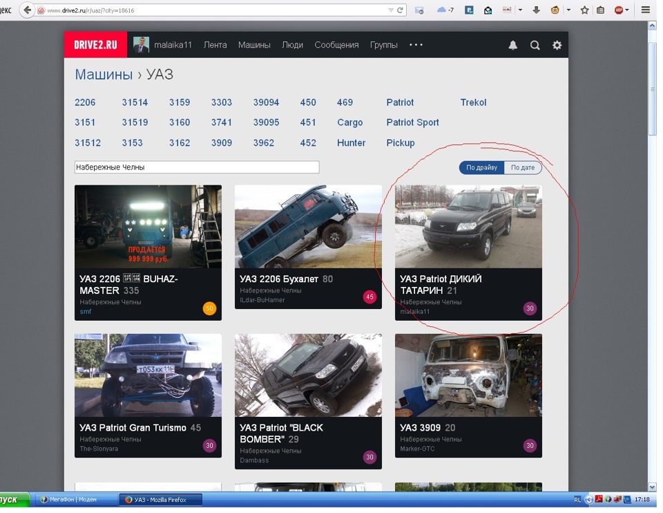Switch sorting to 'По дате'

click(x=523, y=168)
